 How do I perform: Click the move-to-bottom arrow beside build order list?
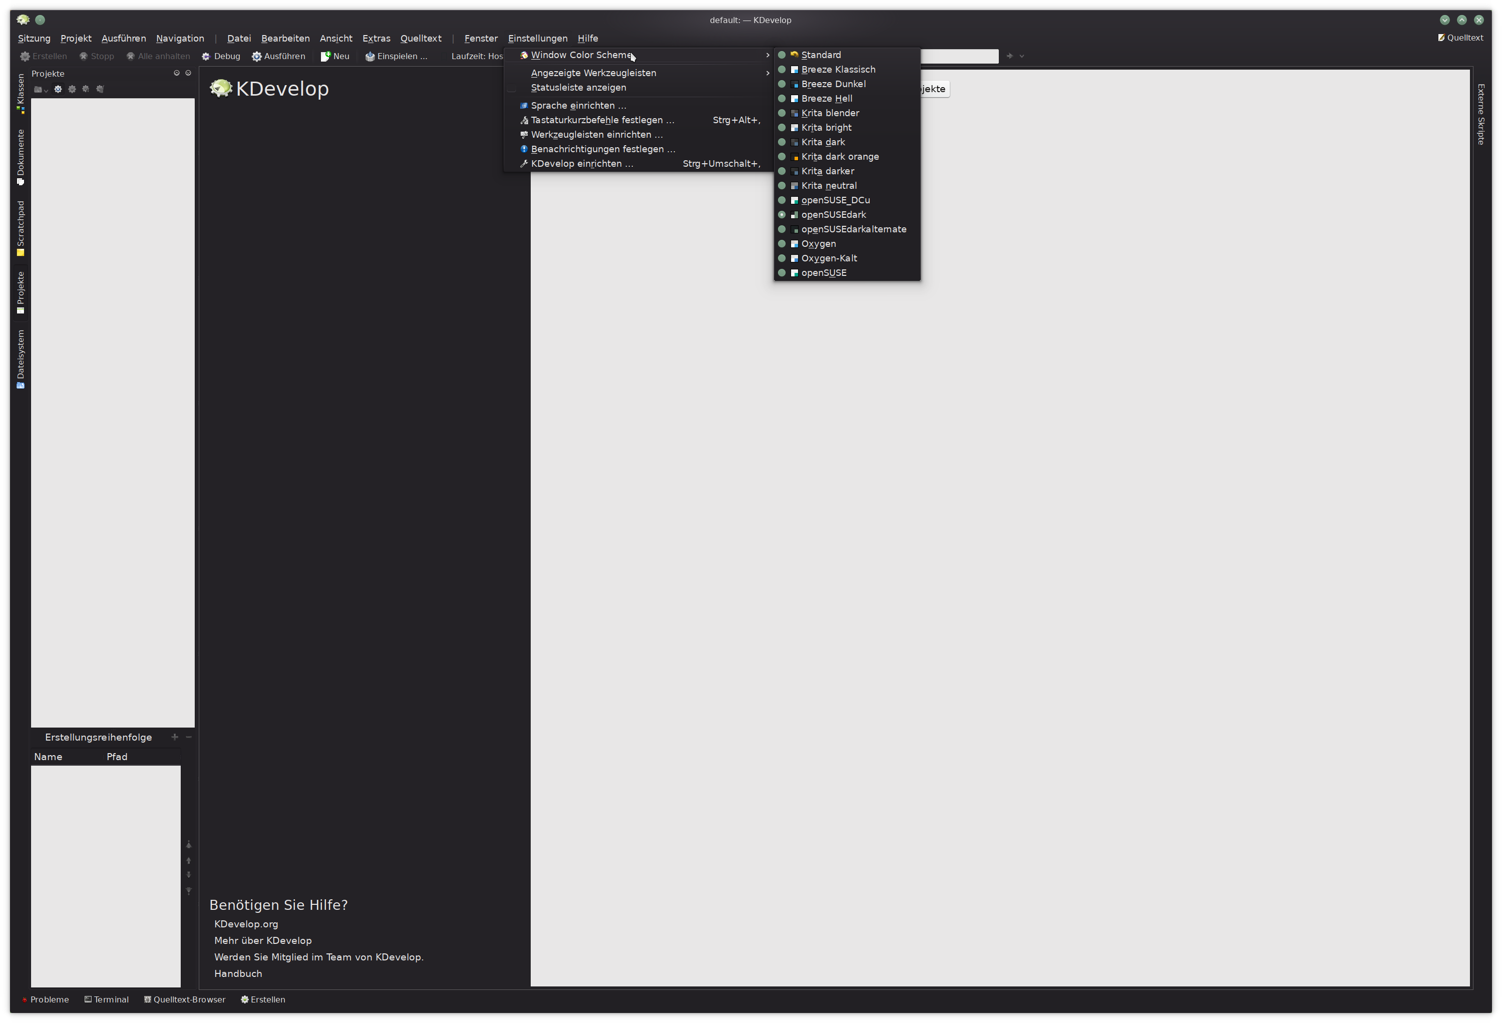click(189, 891)
